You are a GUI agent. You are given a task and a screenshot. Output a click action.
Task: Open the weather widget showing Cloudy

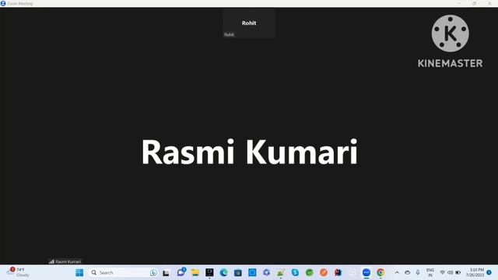tap(19, 272)
